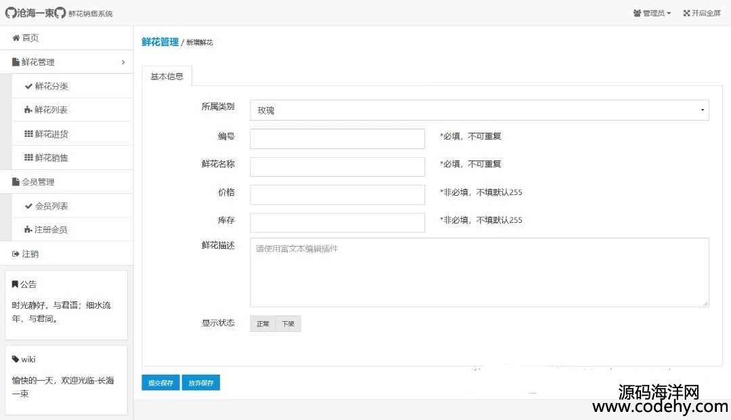Click the 提交保存 submit button
The height and width of the screenshot is (420, 731).
(160, 383)
